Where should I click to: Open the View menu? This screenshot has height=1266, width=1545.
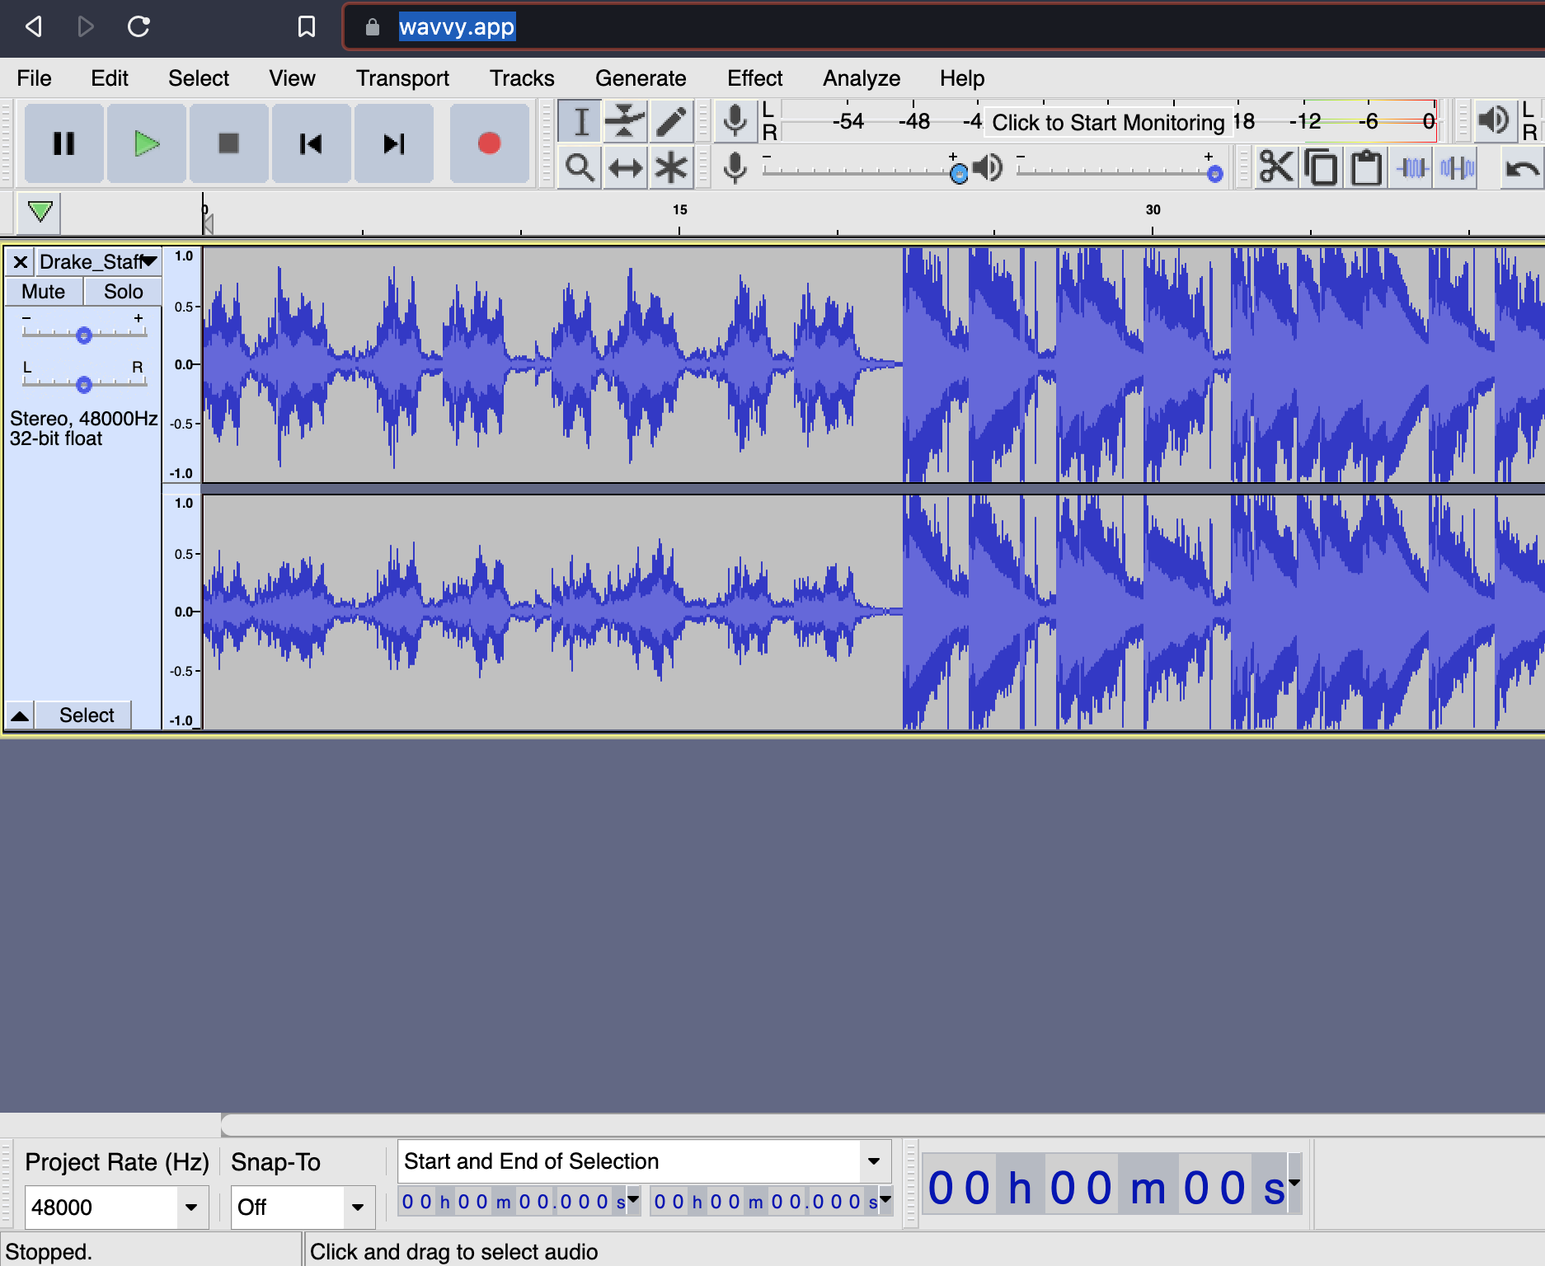(293, 78)
